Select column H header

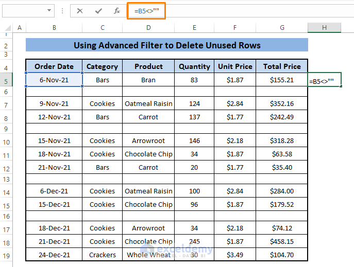tap(325, 28)
